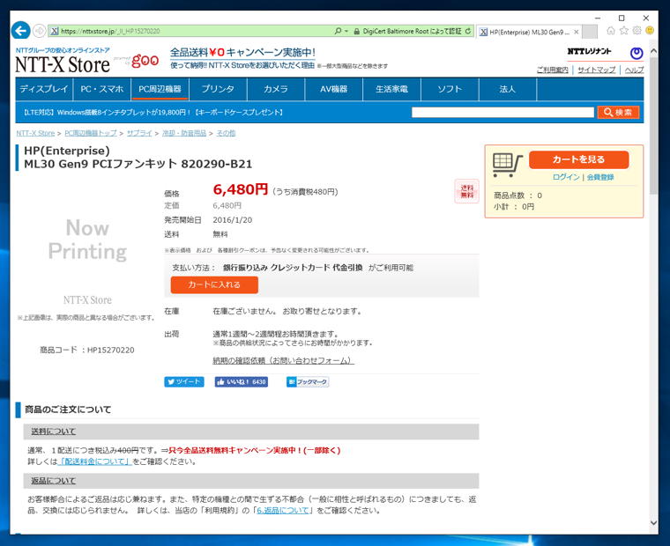The width and height of the screenshot is (670, 546).
Task: Open the 冷却・防音用品 breadcrumb link
Action: (184, 133)
